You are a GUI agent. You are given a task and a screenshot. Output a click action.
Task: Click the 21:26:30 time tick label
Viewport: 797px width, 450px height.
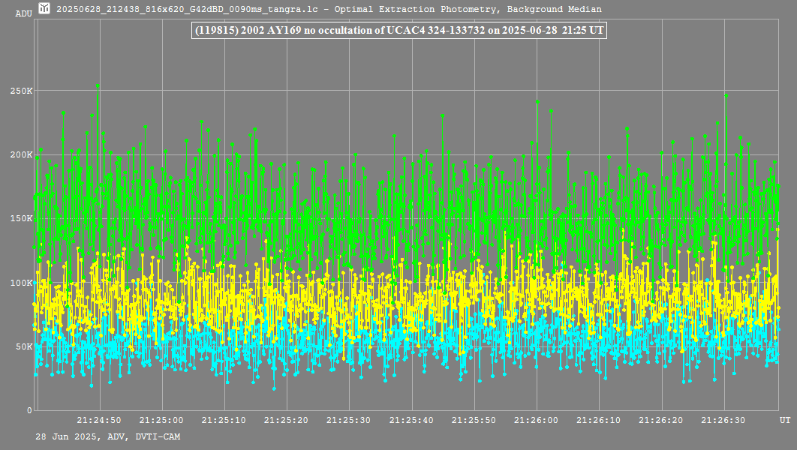(x=724, y=421)
